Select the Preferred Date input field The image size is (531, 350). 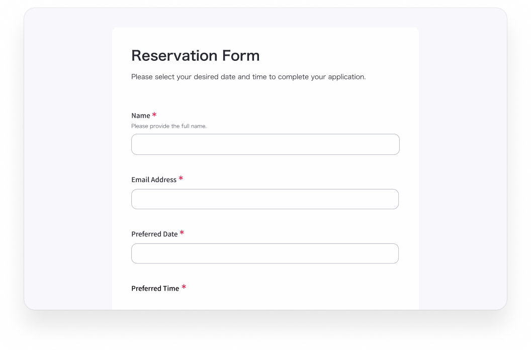(265, 253)
